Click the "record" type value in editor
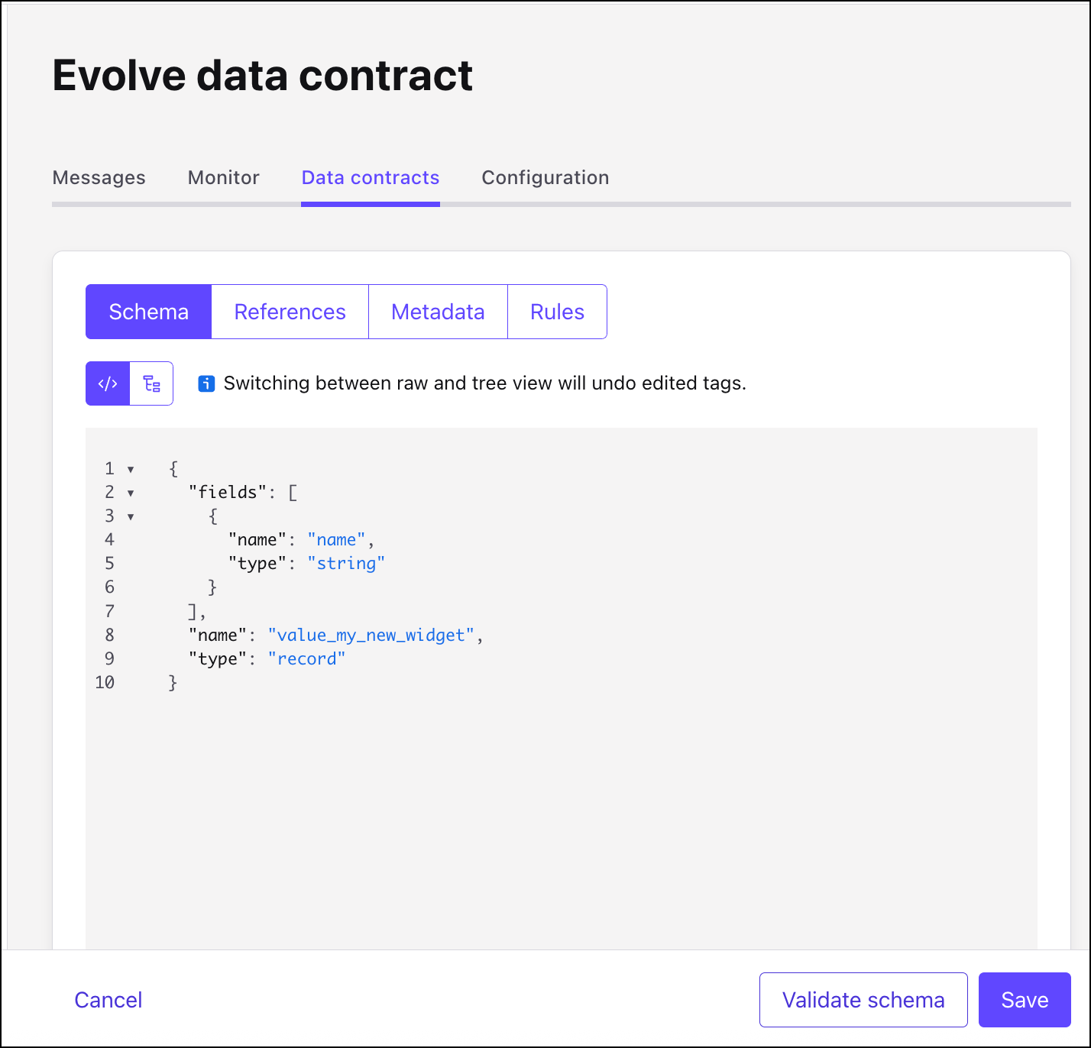Screen dimensions: 1091x1048 306,659
